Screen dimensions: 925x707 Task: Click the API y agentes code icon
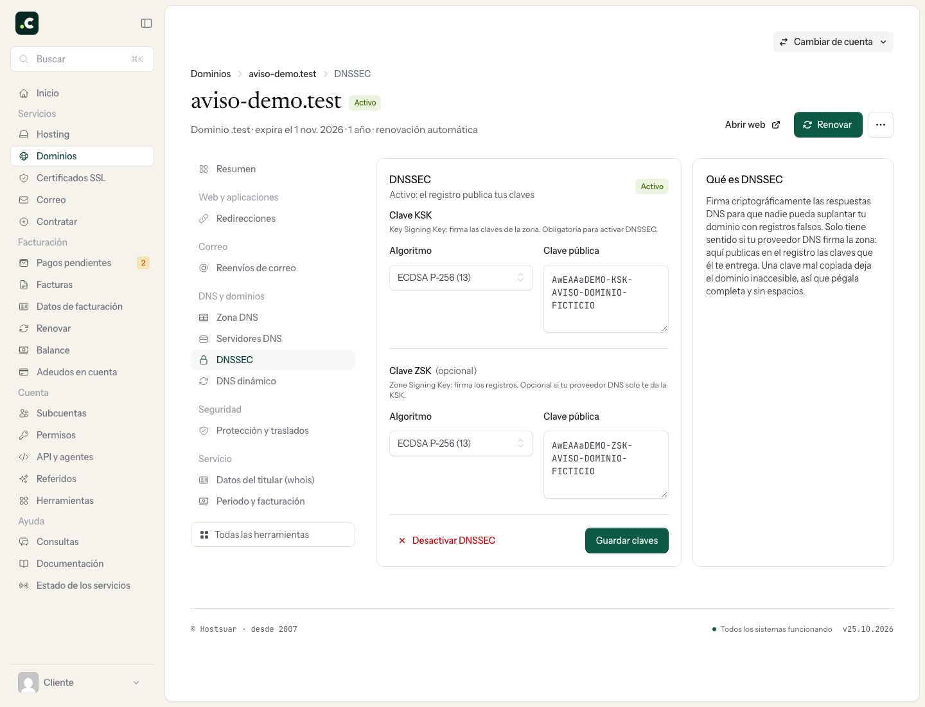24,457
